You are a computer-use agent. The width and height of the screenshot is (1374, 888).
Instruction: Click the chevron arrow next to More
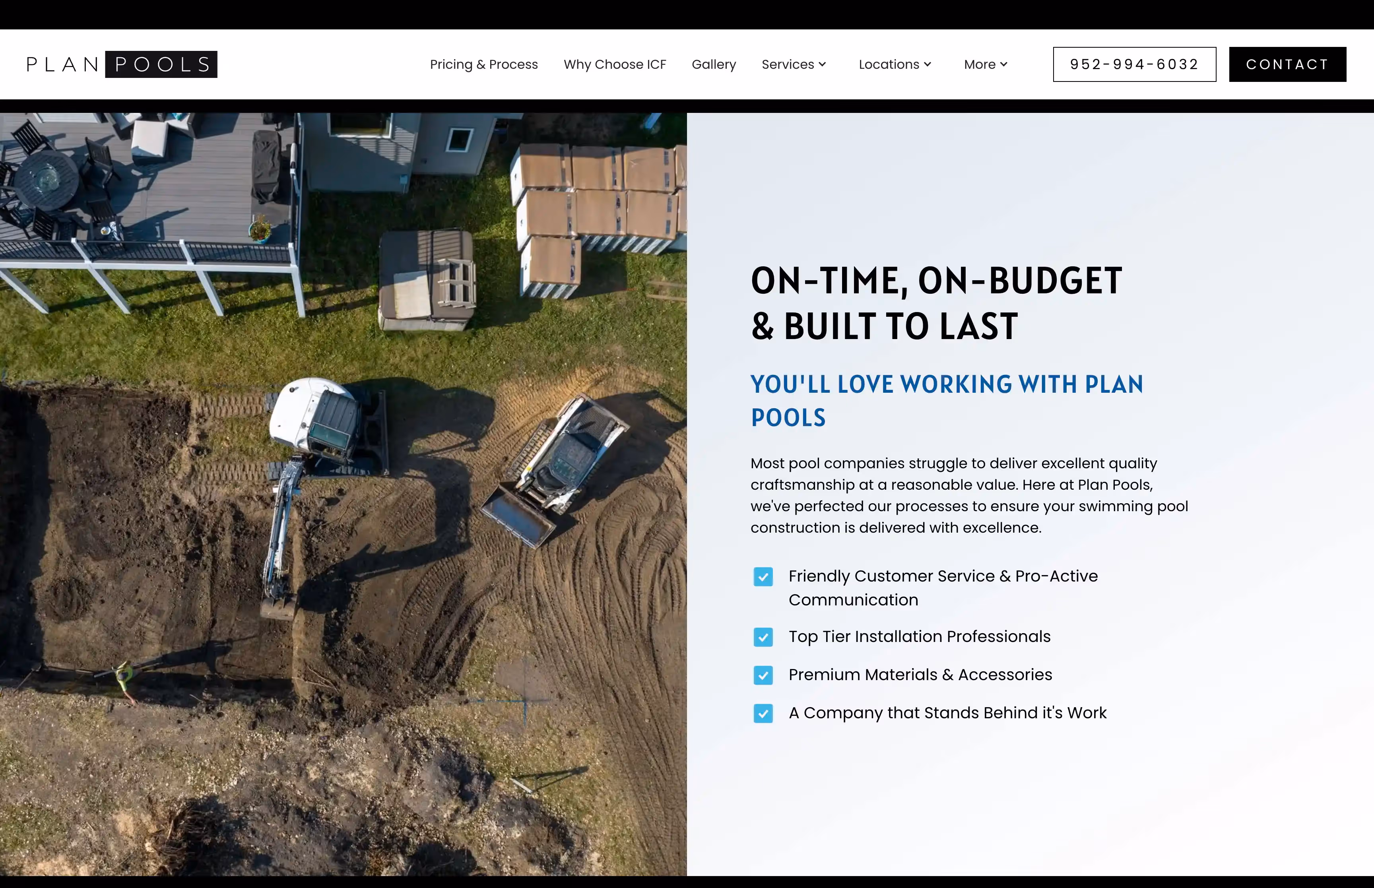pos(1004,64)
